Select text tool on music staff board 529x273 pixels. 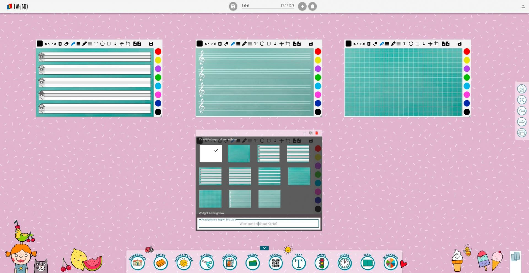(x=256, y=44)
